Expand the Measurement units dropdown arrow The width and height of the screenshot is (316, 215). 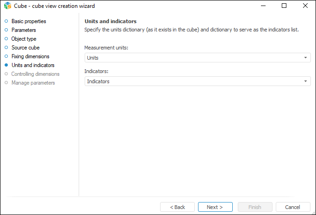(306, 58)
